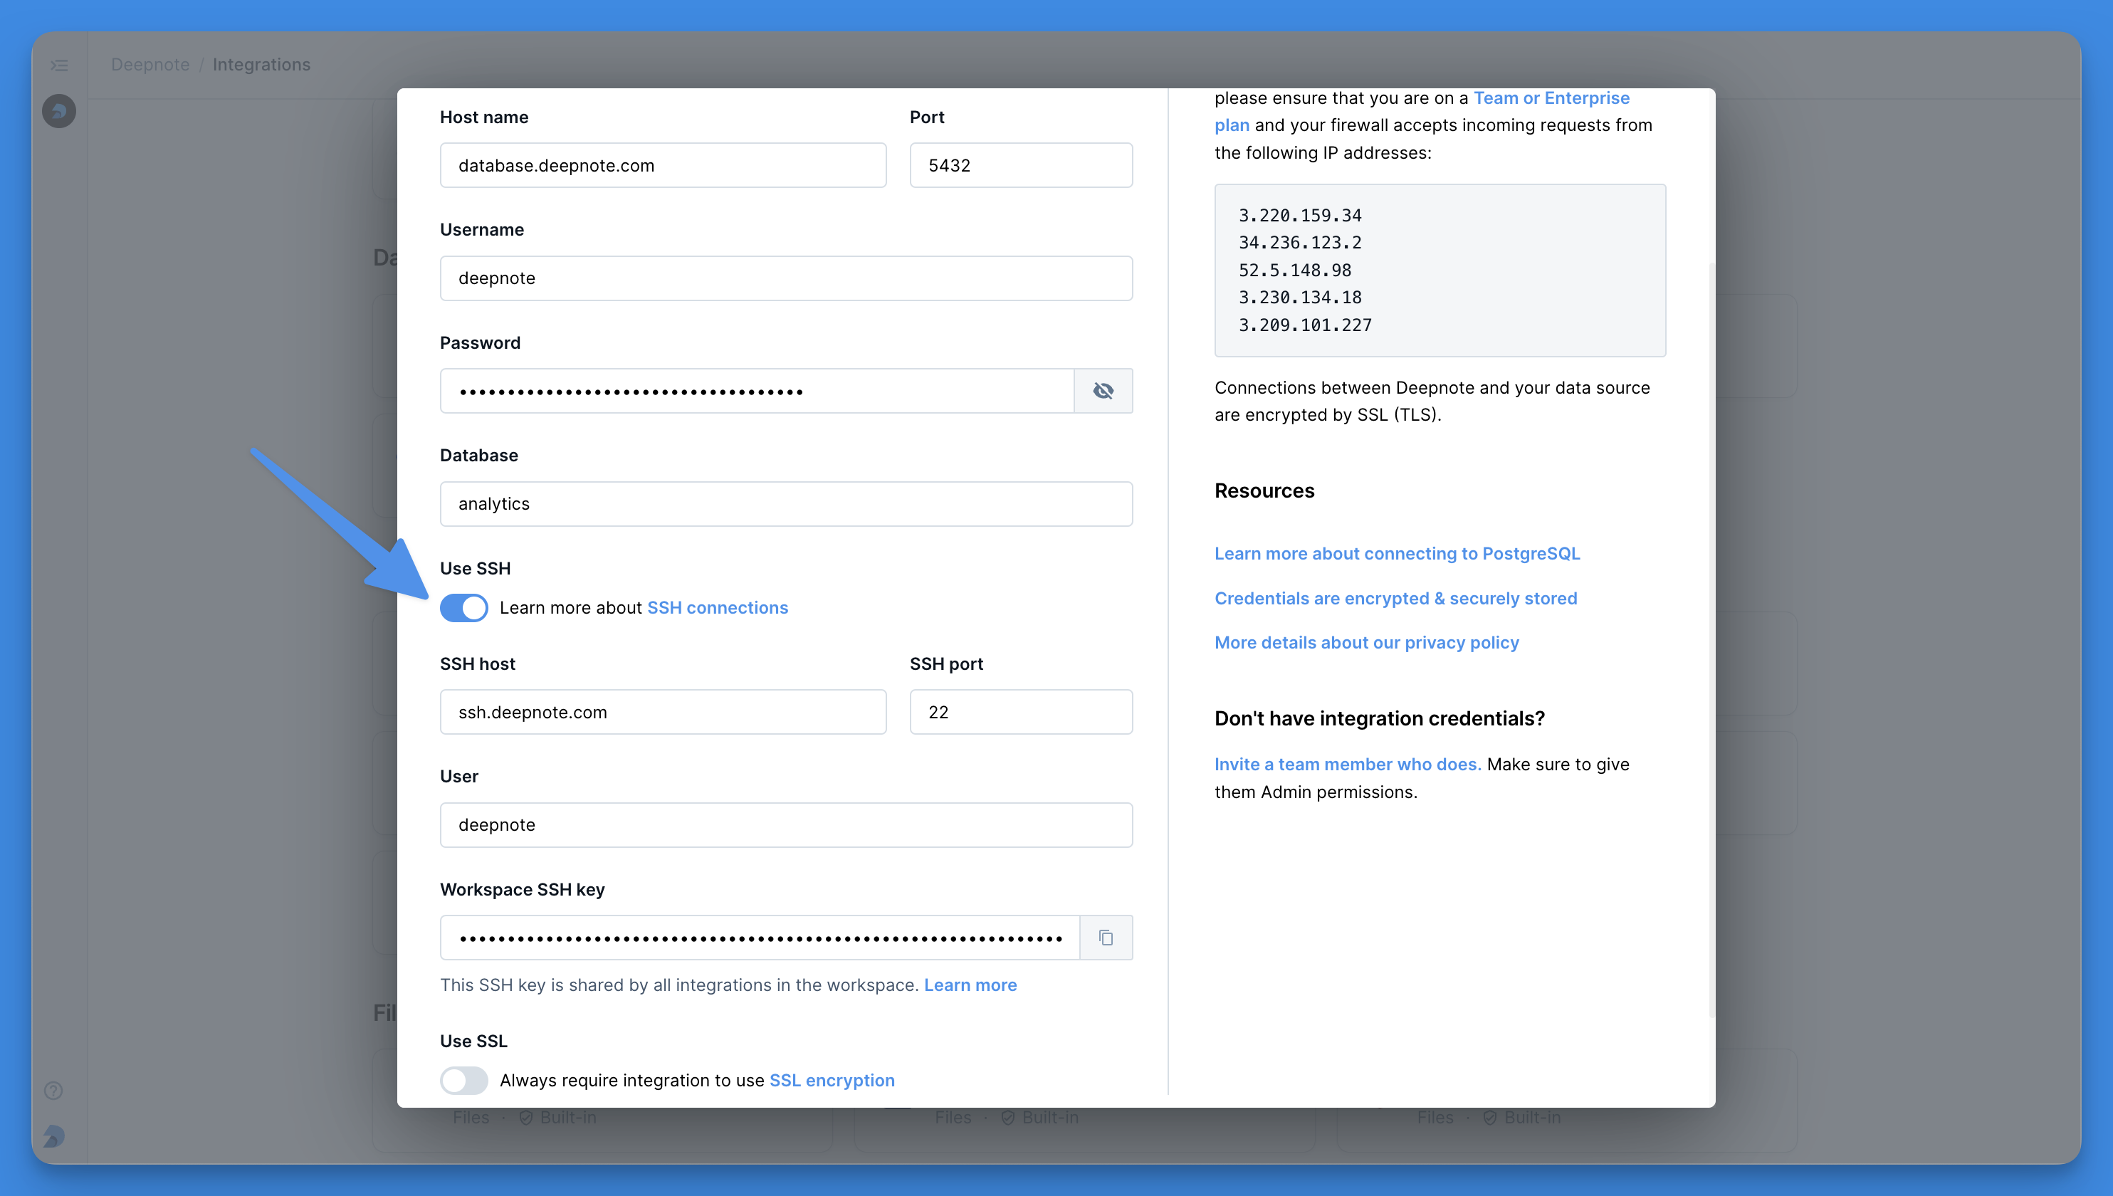Go to Deepnote breadcrumb
The height and width of the screenshot is (1196, 2113).
tap(150, 65)
